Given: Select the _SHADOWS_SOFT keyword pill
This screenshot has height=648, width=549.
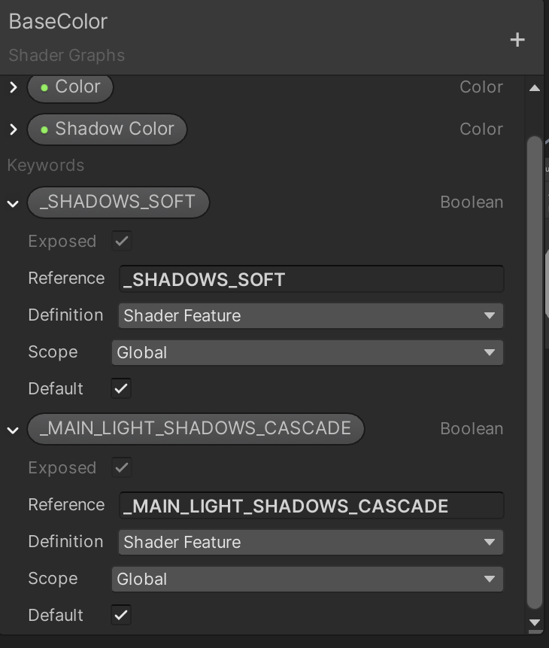Looking at the screenshot, I should 117,202.
